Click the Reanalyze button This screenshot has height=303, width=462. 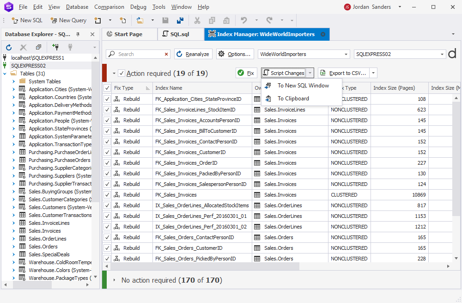click(193, 54)
